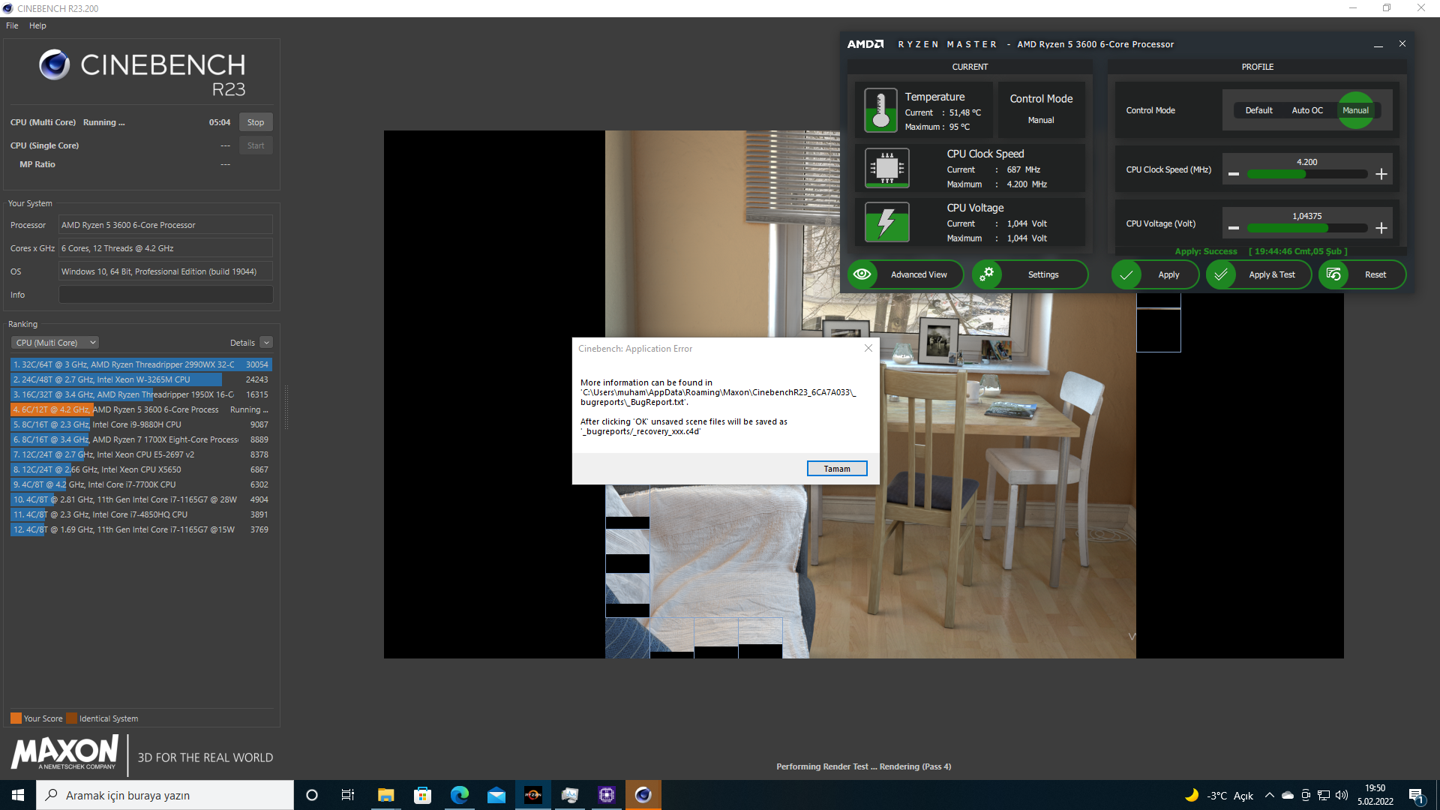Click the Windows search box
This screenshot has height=810, width=1440.
(165, 795)
